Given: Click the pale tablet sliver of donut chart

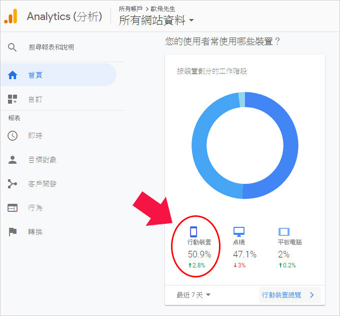Looking at the screenshot, I should pos(242,100).
